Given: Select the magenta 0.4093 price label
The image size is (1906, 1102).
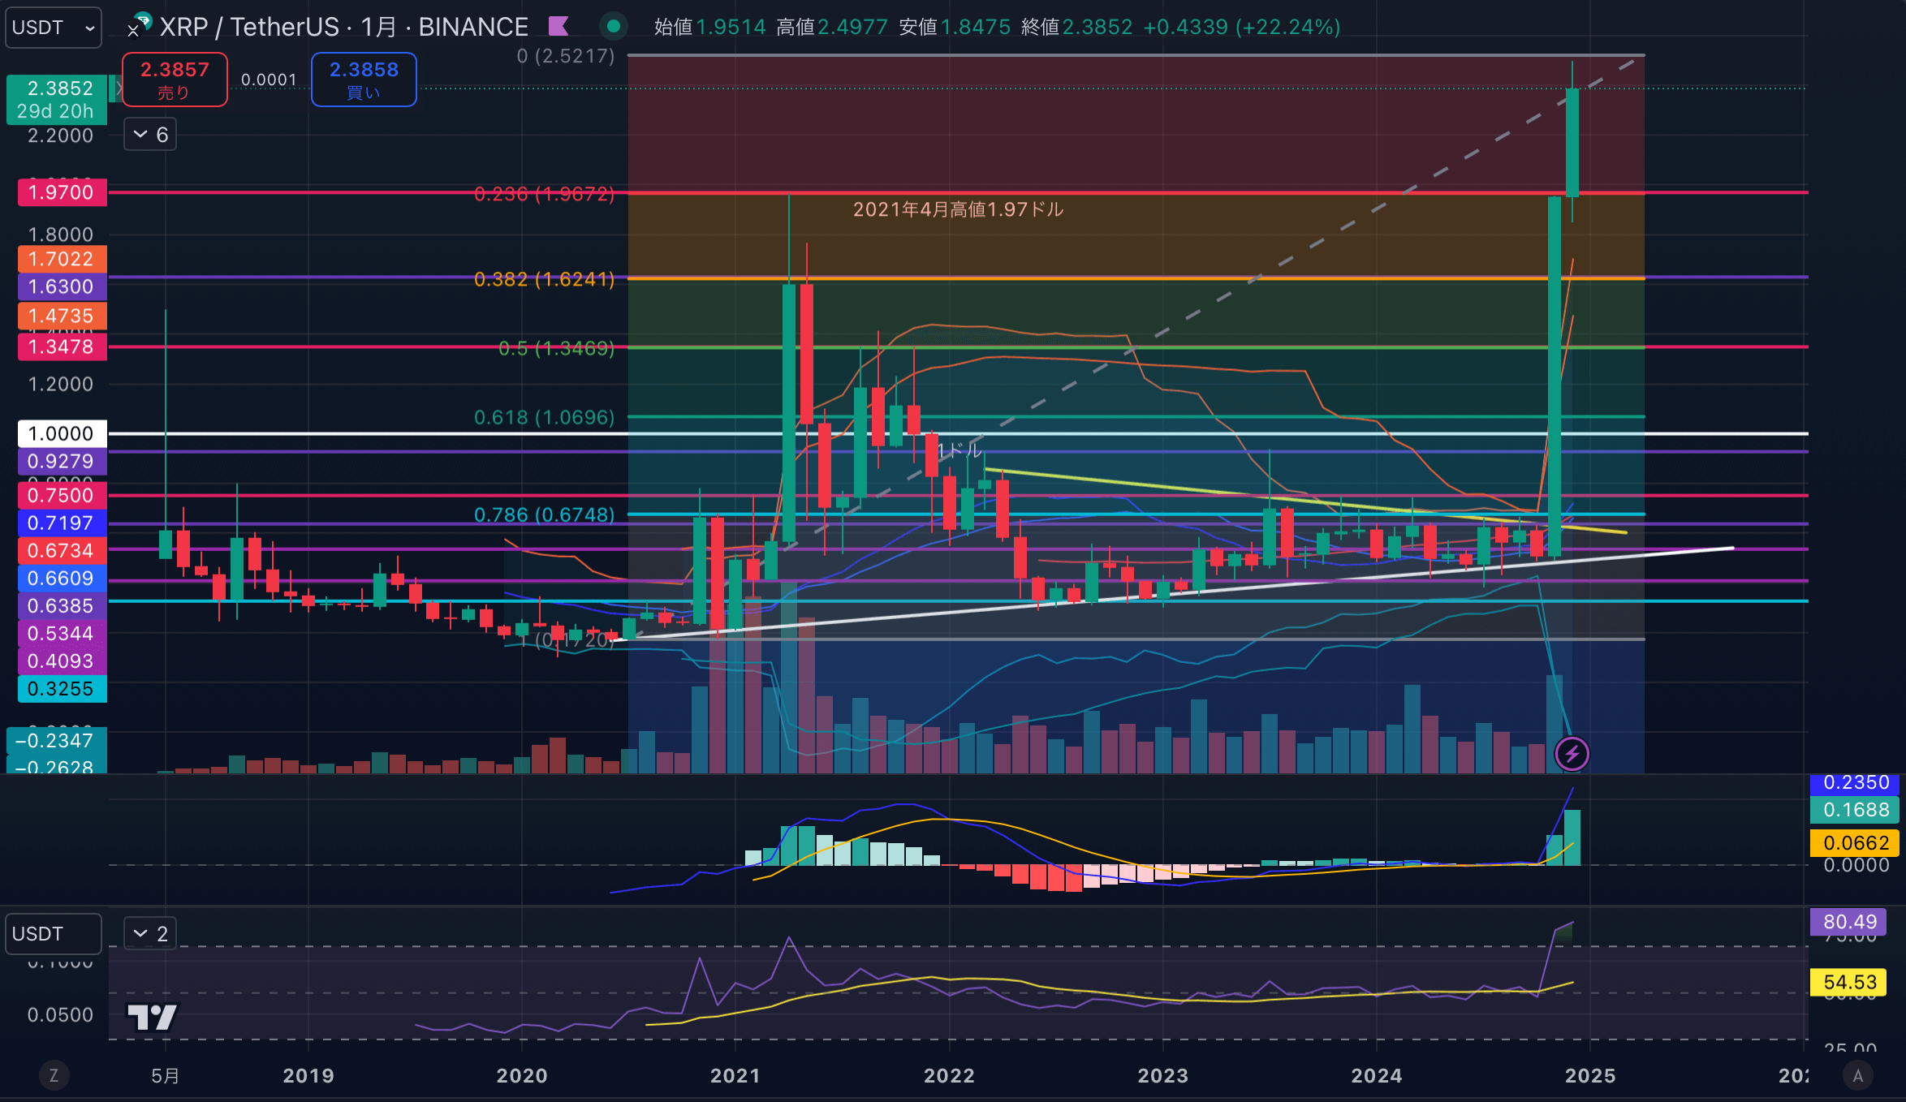Looking at the screenshot, I should click(62, 661).
